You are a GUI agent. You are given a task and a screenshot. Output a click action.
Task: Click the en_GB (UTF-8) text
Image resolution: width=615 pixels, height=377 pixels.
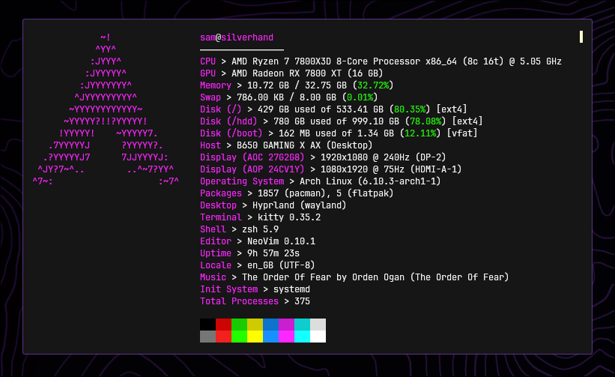coord(281,265)
